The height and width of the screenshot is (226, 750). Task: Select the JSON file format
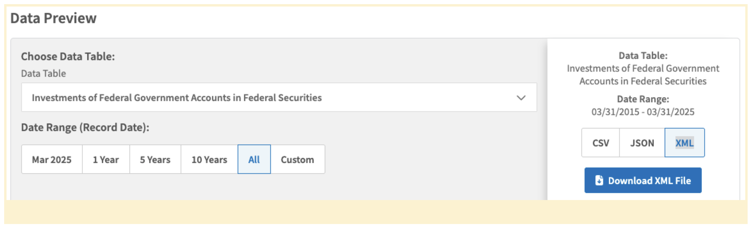coord(642,143)
